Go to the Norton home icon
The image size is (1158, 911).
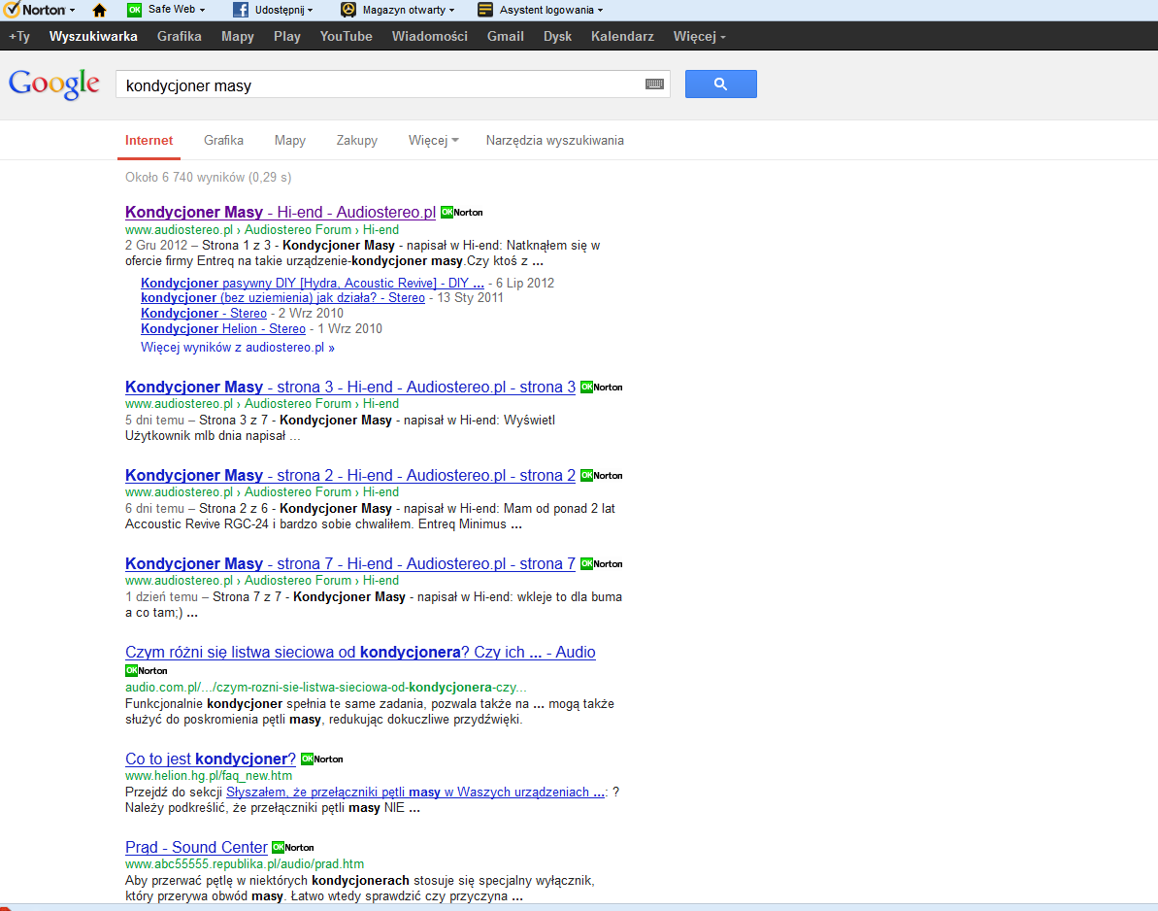99,11
